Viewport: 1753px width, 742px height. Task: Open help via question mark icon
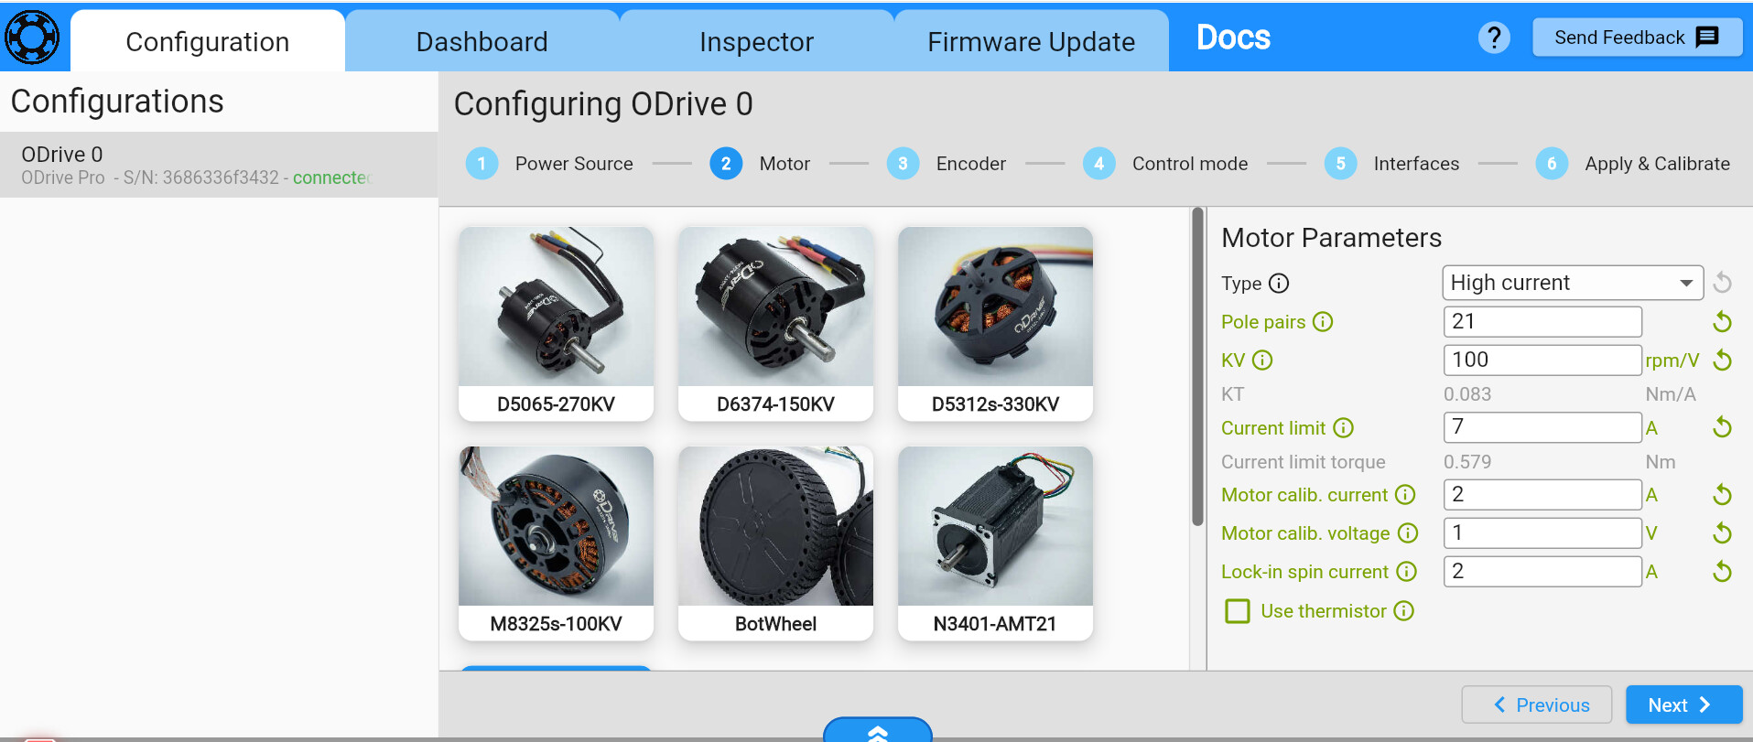(x=1494, y=38)
